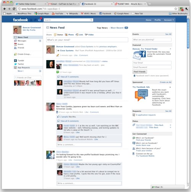Close the Try Facebook Ads sponsored box
Viewport: 191px width, 192px height.
pyautogui.click(x=170, y=87)
